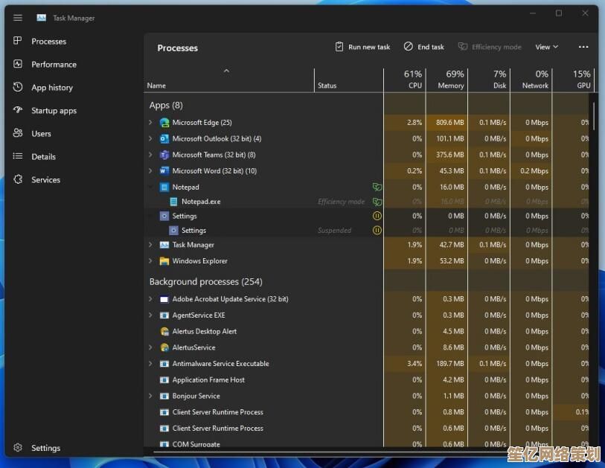Click the Microsoft Edge app icon
The image size is (605, 468).
(x=164, y=123)
